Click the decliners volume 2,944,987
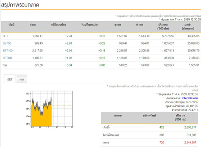The image size is (204, 147). [x=190, y=143]
